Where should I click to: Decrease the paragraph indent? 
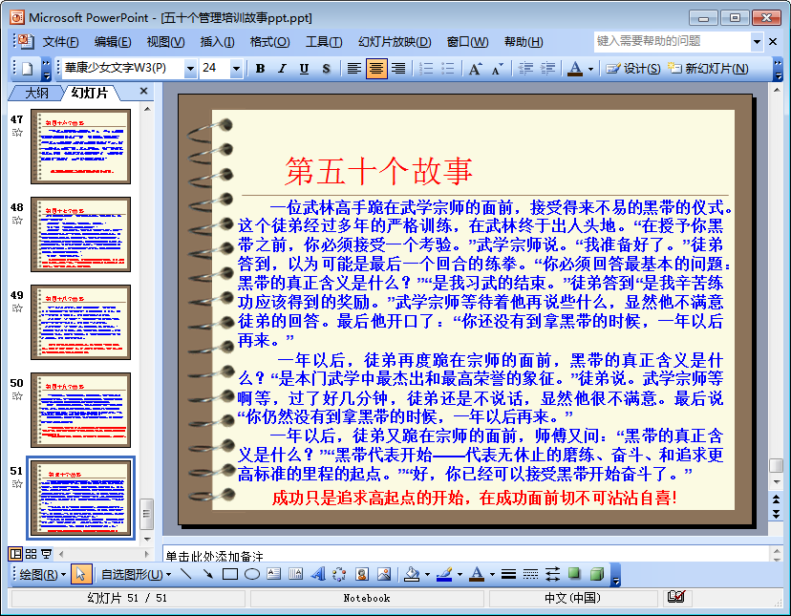click(525, 69)
